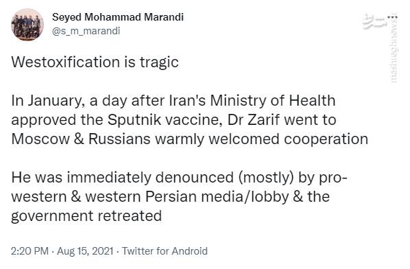Click the words 'government retreated'
Image resolution: width=410 pixels, height=269 pixels.
(86, 216)
